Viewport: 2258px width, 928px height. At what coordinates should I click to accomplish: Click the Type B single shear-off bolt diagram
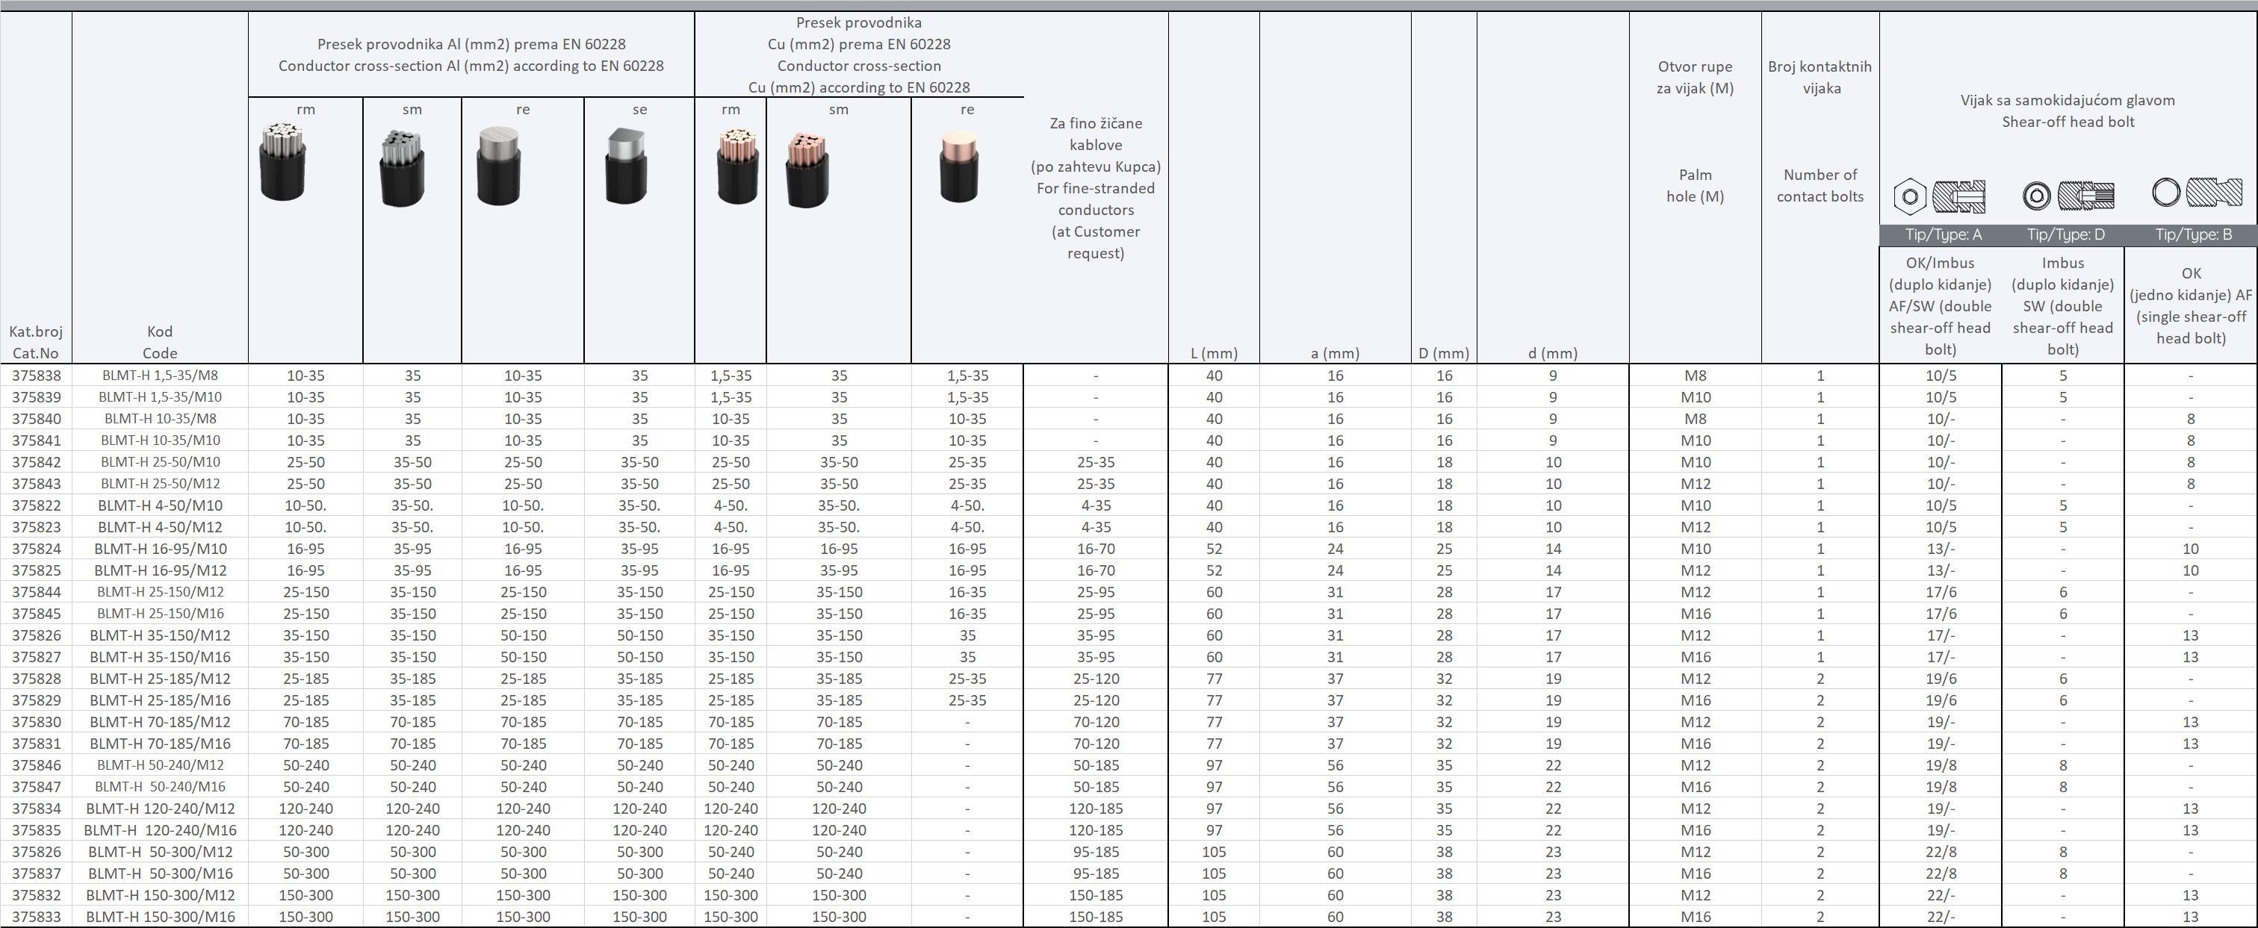pyautogui.click(x=2197, y=192)
